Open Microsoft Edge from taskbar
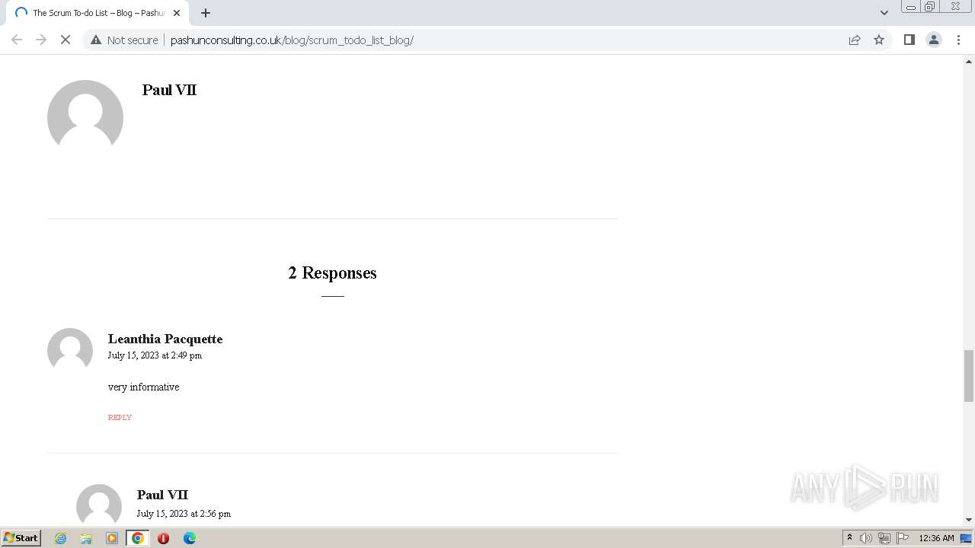 click(190, 538)
